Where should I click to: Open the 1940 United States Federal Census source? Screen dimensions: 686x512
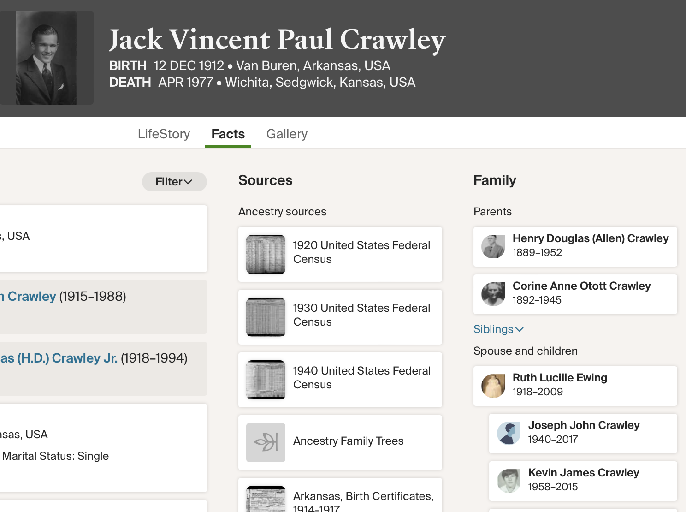pos(361,377)
